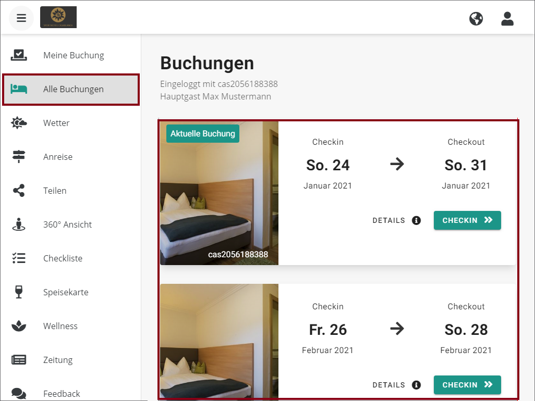Viewport: 535px width, 401px height.
Task: Click the Meine Buchung laptop icon
Action: (x=19, y=55)
